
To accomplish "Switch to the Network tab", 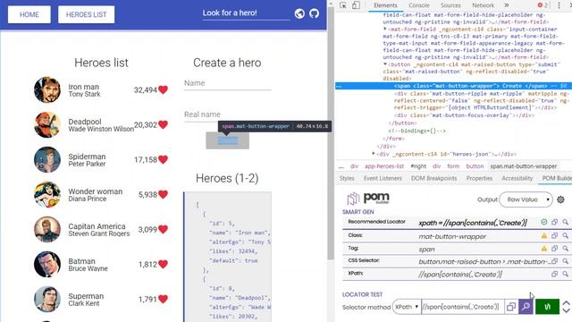I will (483, 5).
